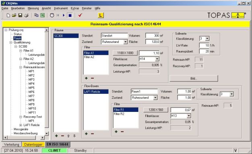Click green plus below Filter R1 list
The width and height of the screenshot is (252, 154).
116,132
